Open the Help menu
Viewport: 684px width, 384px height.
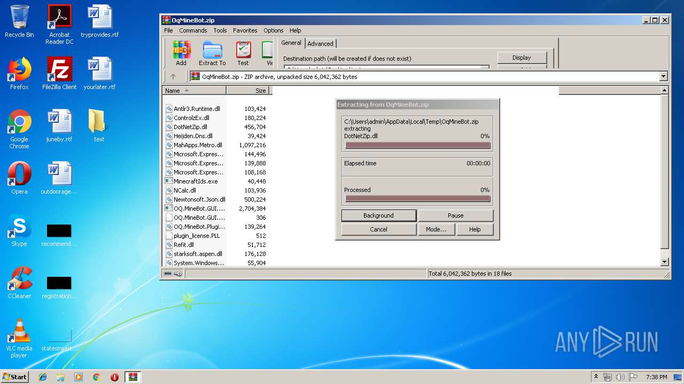pyautogui.click(x=296, y=30)
